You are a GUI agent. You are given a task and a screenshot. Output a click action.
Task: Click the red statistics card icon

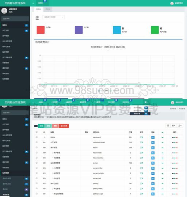[x=41, y=30]
